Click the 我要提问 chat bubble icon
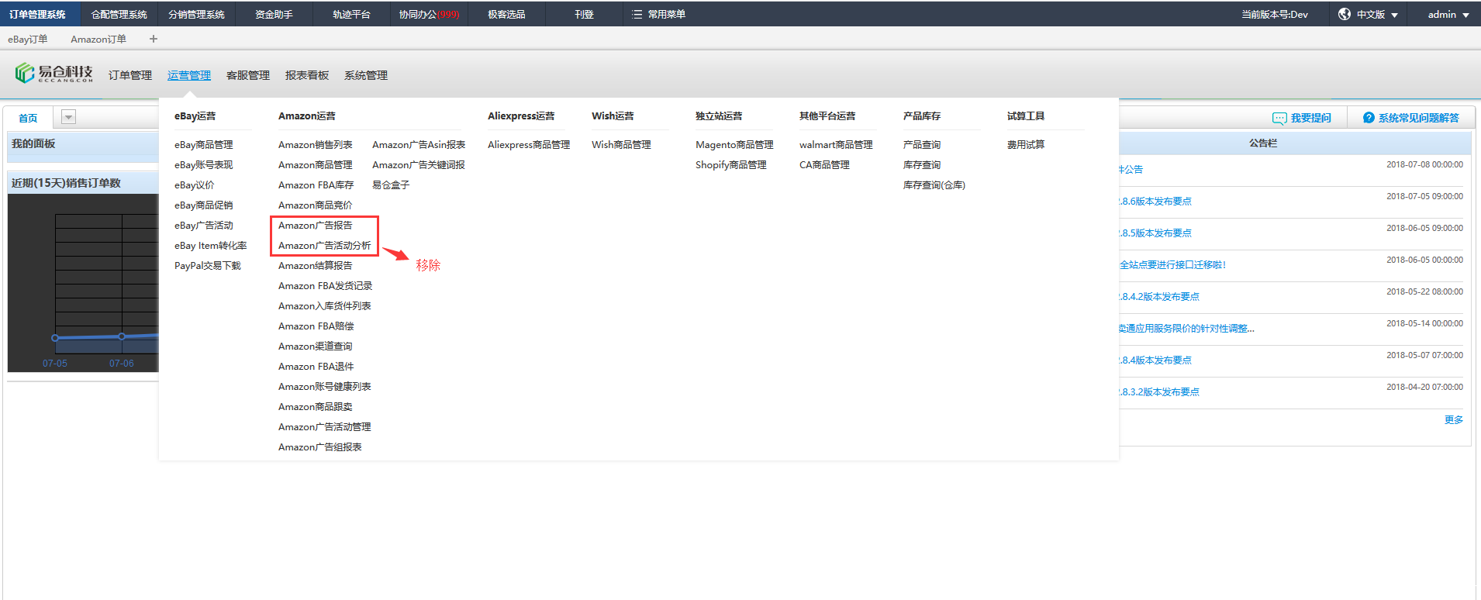 tap(1279, 118)
